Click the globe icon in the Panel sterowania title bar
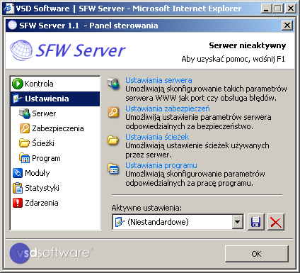The height and width of the screenshot is (273, 300). (x=12, y=25)
